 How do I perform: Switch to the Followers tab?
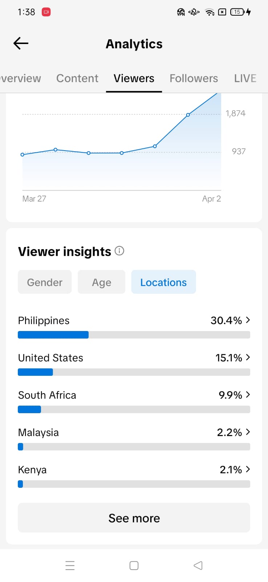(194, 78)
